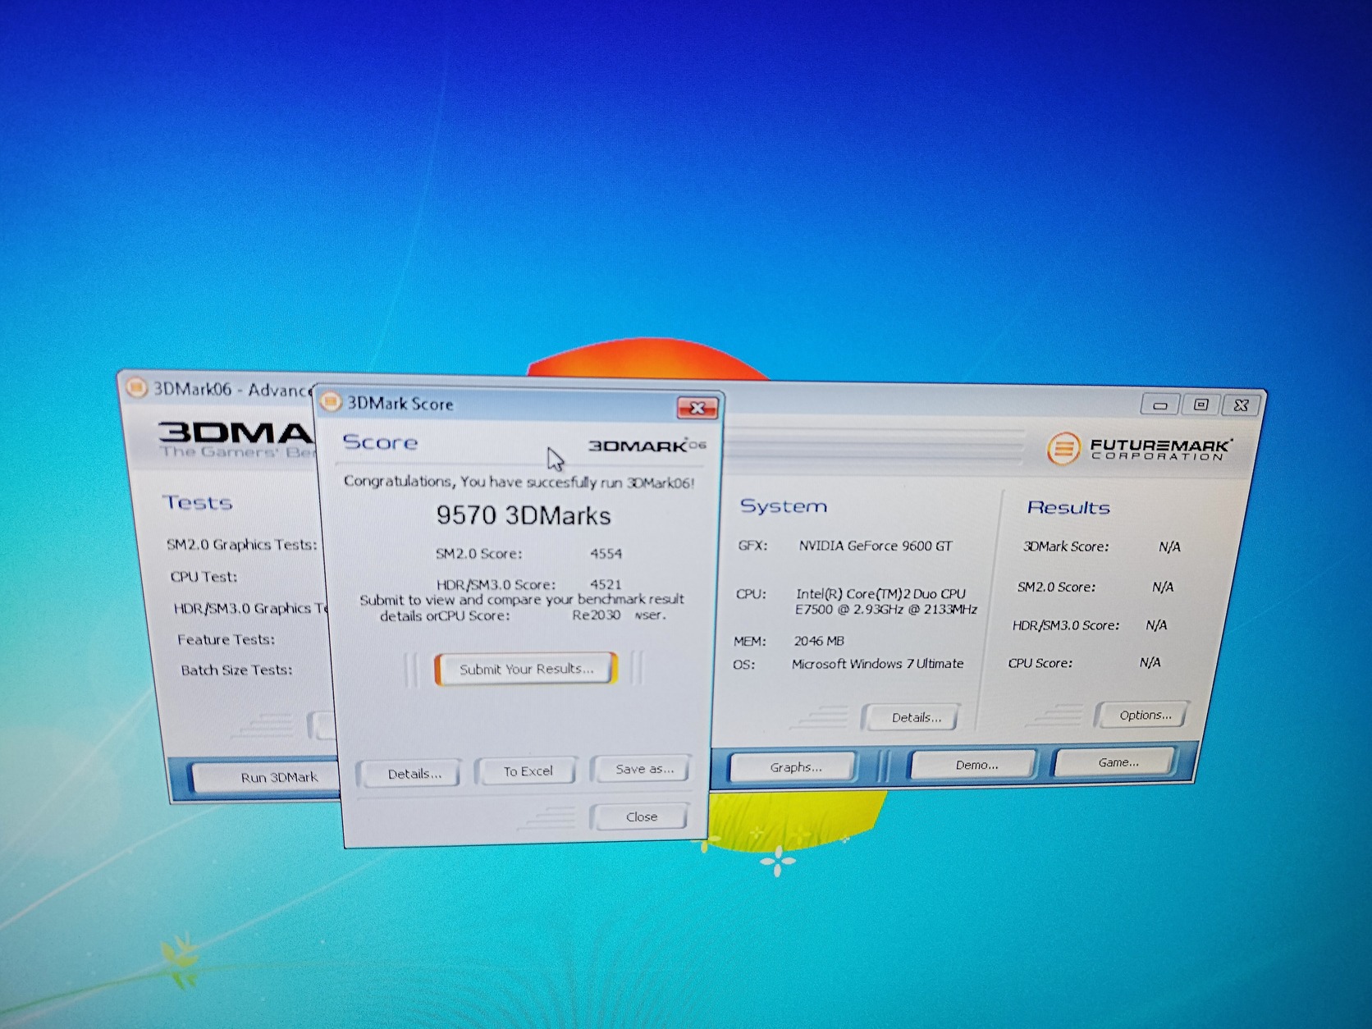Click the 3DMark06 logo in Score dialog
1372x1029 pixels.
[647, 445]
